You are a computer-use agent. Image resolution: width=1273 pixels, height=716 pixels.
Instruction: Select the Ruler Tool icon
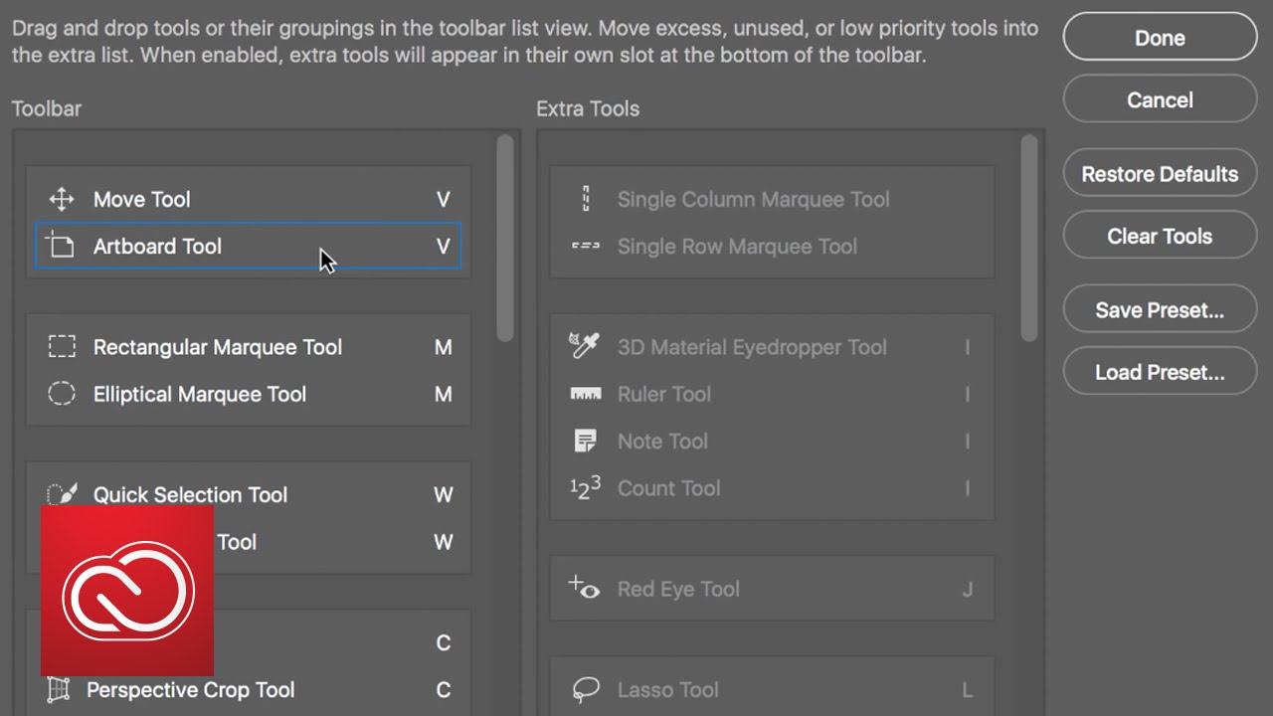585,394
